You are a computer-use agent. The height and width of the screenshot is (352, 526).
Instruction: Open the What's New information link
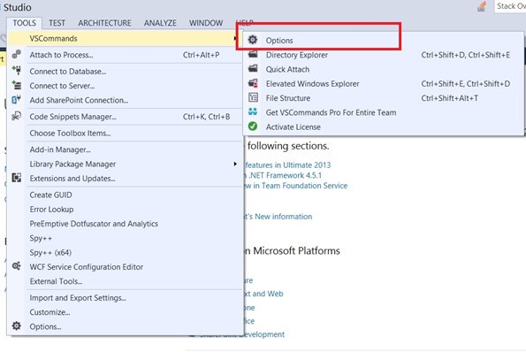(278, 217)
